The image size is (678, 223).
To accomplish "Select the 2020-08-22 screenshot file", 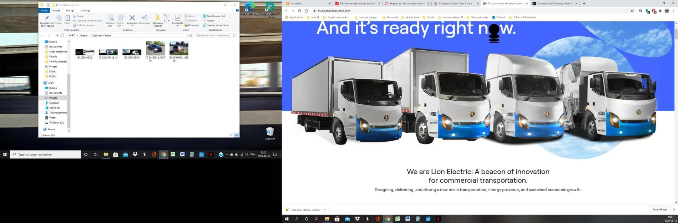I will [85, 54].
